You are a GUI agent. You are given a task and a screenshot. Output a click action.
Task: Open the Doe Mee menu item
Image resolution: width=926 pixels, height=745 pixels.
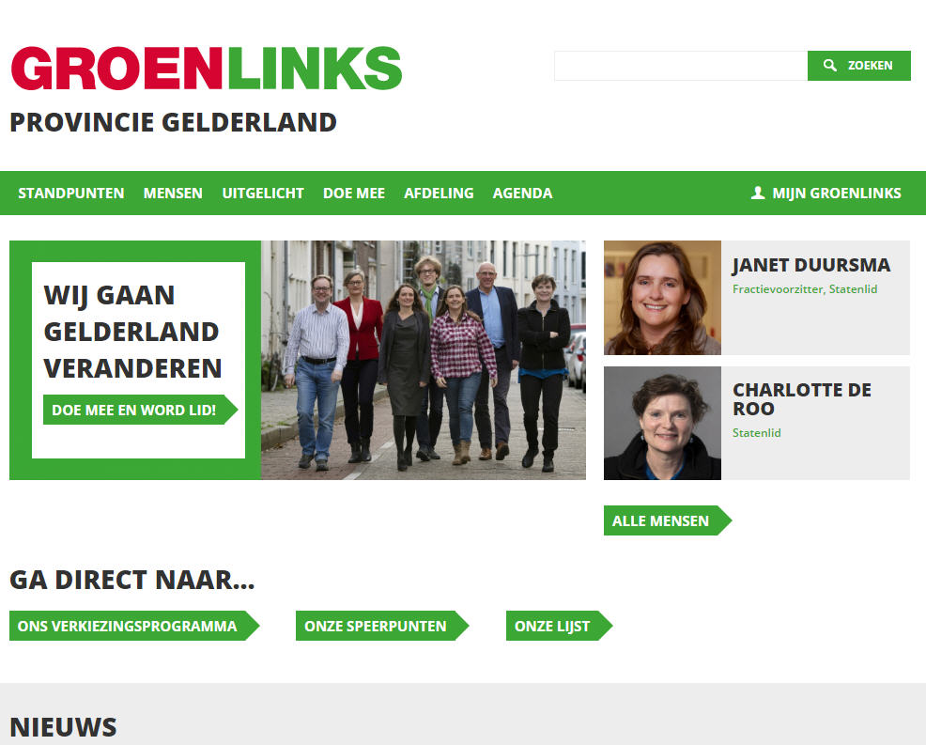354,194
